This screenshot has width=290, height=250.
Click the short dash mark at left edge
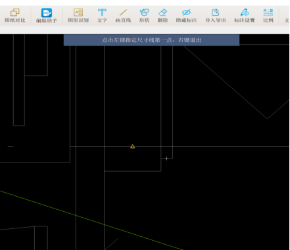pyautogui.click(x=11, y=146)
